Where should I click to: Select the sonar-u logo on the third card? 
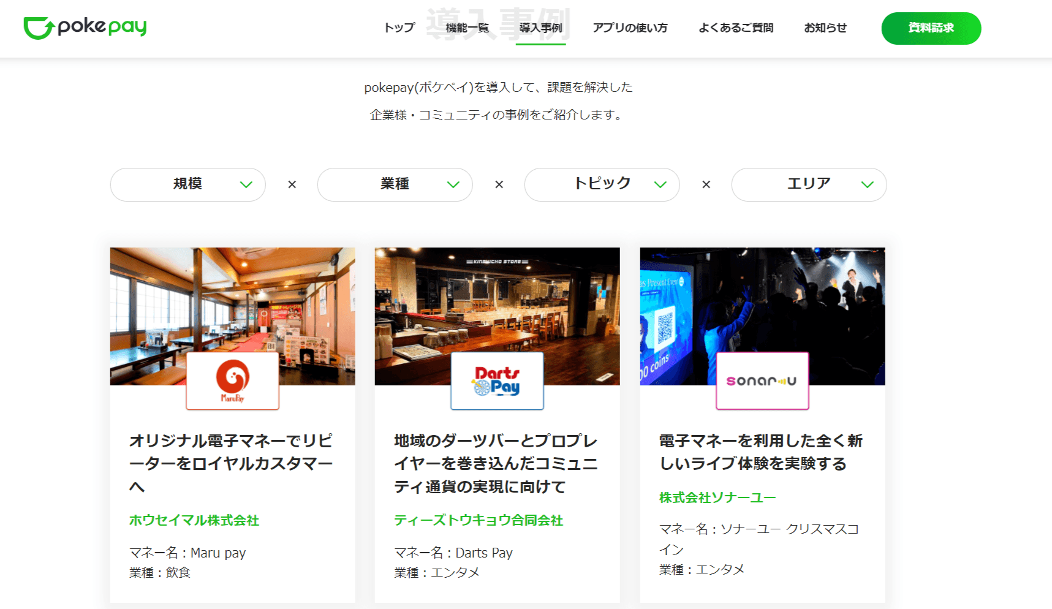tap(762, 380)
